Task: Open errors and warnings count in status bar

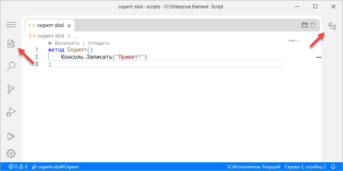Action: click(x=18, y=166)
